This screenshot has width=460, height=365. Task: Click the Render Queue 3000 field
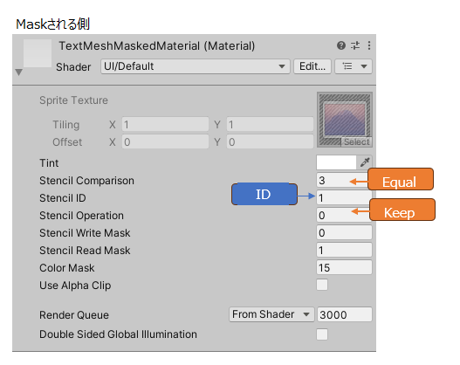coord(345,314)
